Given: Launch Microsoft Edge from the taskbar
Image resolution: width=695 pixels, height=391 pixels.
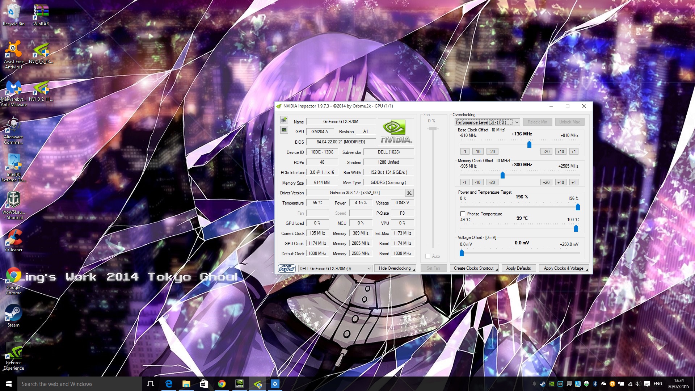Looking at the screenshot, I should (x=169, y=384).
